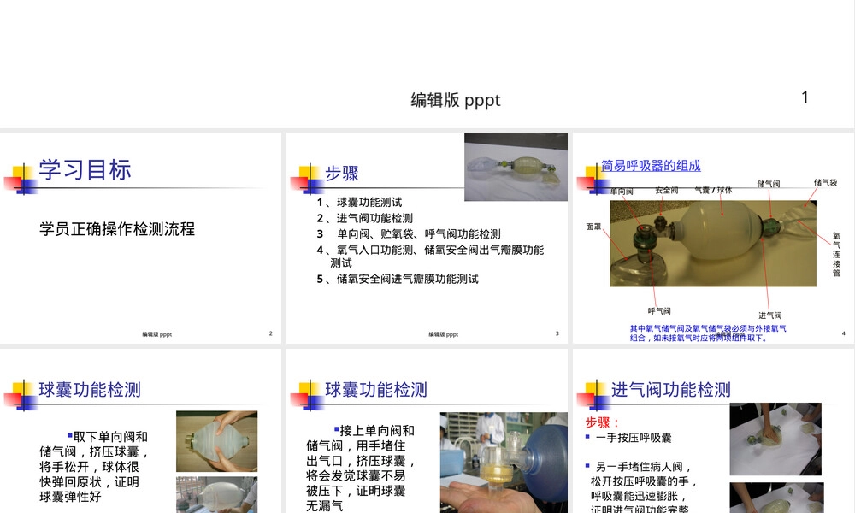Open the 学习目标 slide thumbnail
Viewport: 855px width, 513px height.
(141, 238)
